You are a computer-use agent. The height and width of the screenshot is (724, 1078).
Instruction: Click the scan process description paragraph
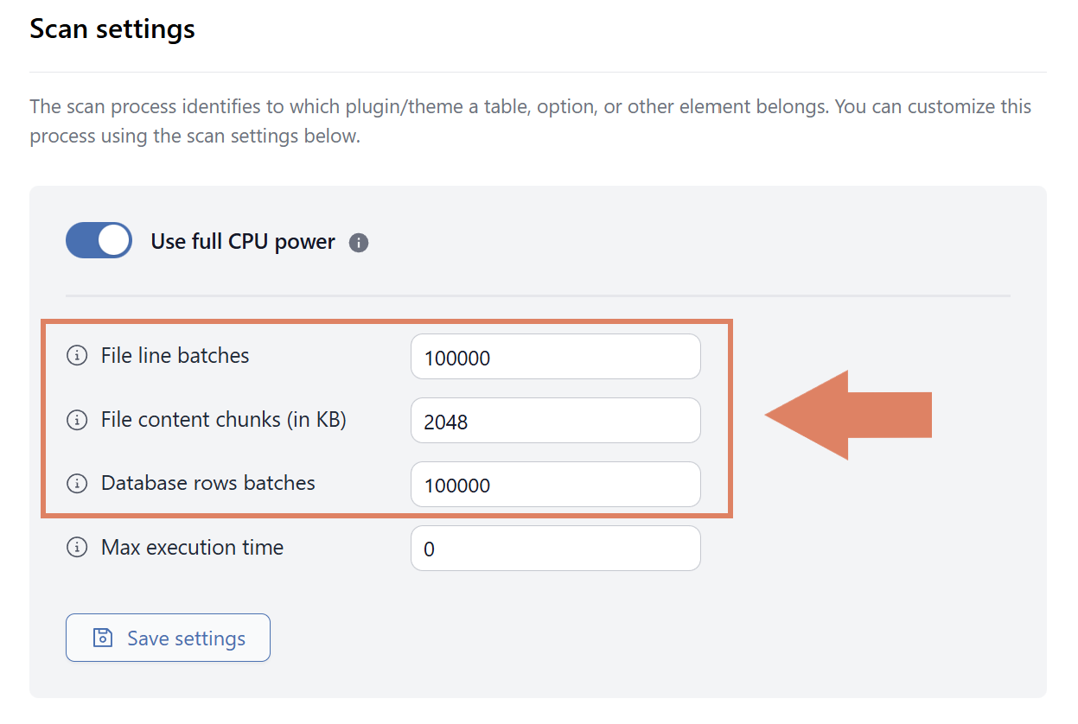(529, 122)
